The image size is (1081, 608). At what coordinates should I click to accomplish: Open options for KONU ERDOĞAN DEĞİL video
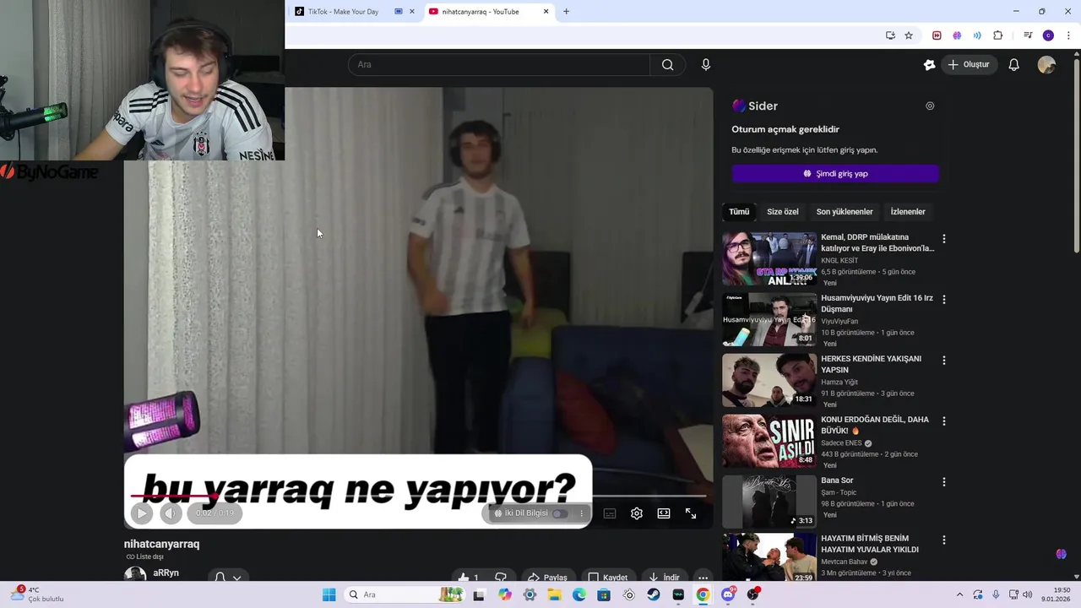[x=943, y=421]
